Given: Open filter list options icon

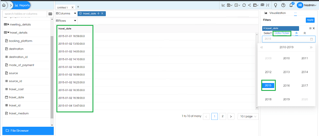Looking at the screenshot, I should pyautogui.click(x=310, y=28).
